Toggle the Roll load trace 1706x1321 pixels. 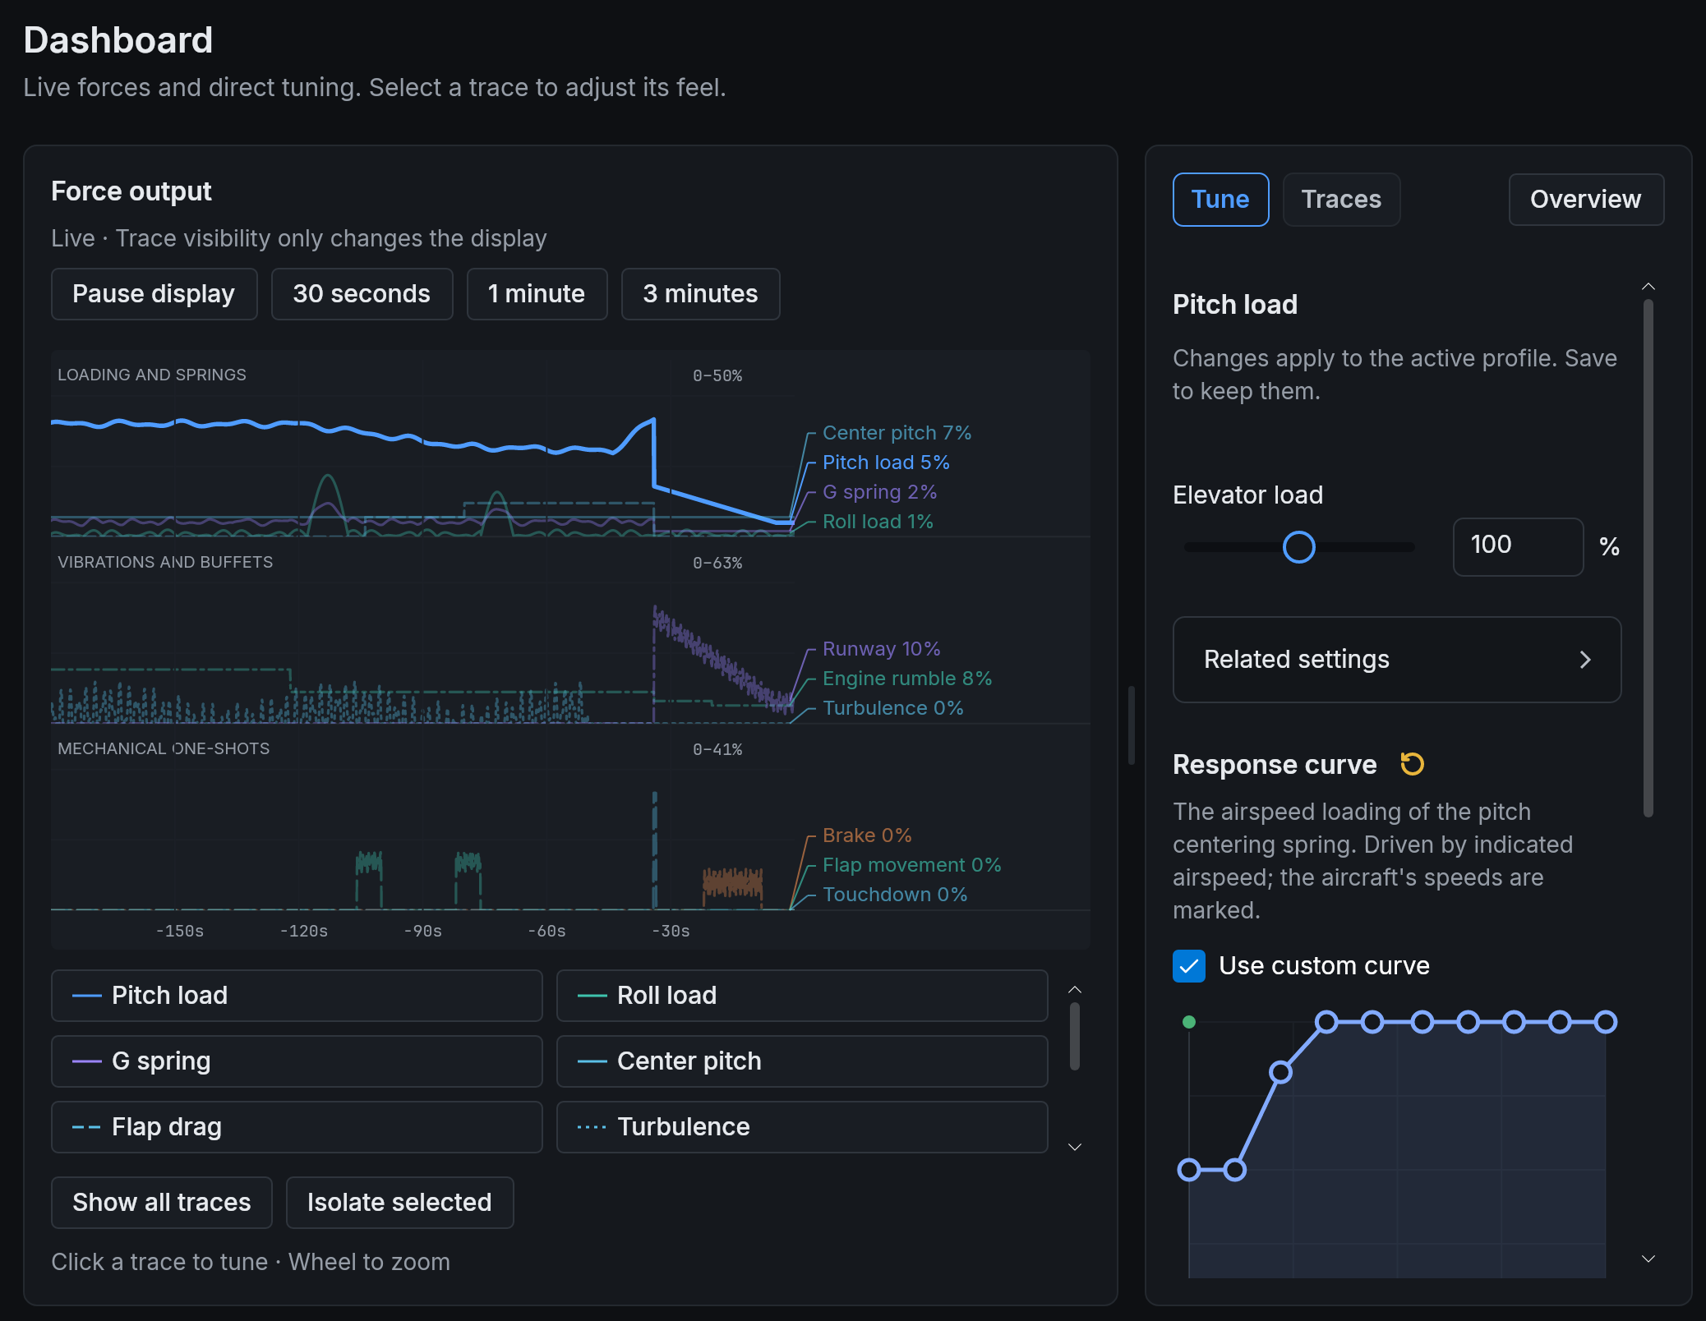pos(802,996)
